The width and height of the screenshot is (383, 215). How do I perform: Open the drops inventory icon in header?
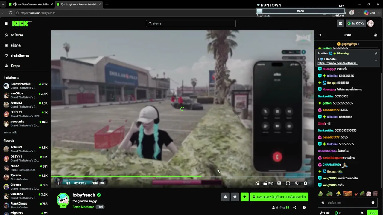coord(341,24)
